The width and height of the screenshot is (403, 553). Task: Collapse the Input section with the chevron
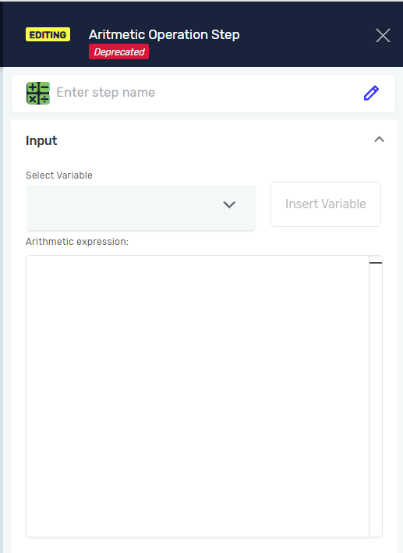(379, 140)
